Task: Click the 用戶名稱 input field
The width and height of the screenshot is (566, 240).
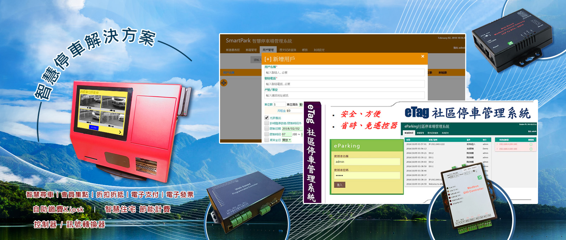Action: pos(344,72)
